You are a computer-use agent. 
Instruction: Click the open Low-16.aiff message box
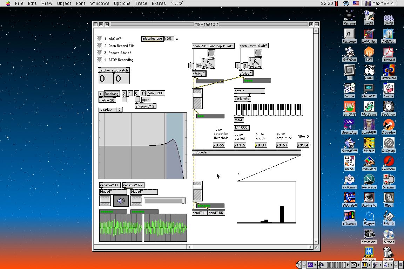pyautogui.click(x=254, y=46)
